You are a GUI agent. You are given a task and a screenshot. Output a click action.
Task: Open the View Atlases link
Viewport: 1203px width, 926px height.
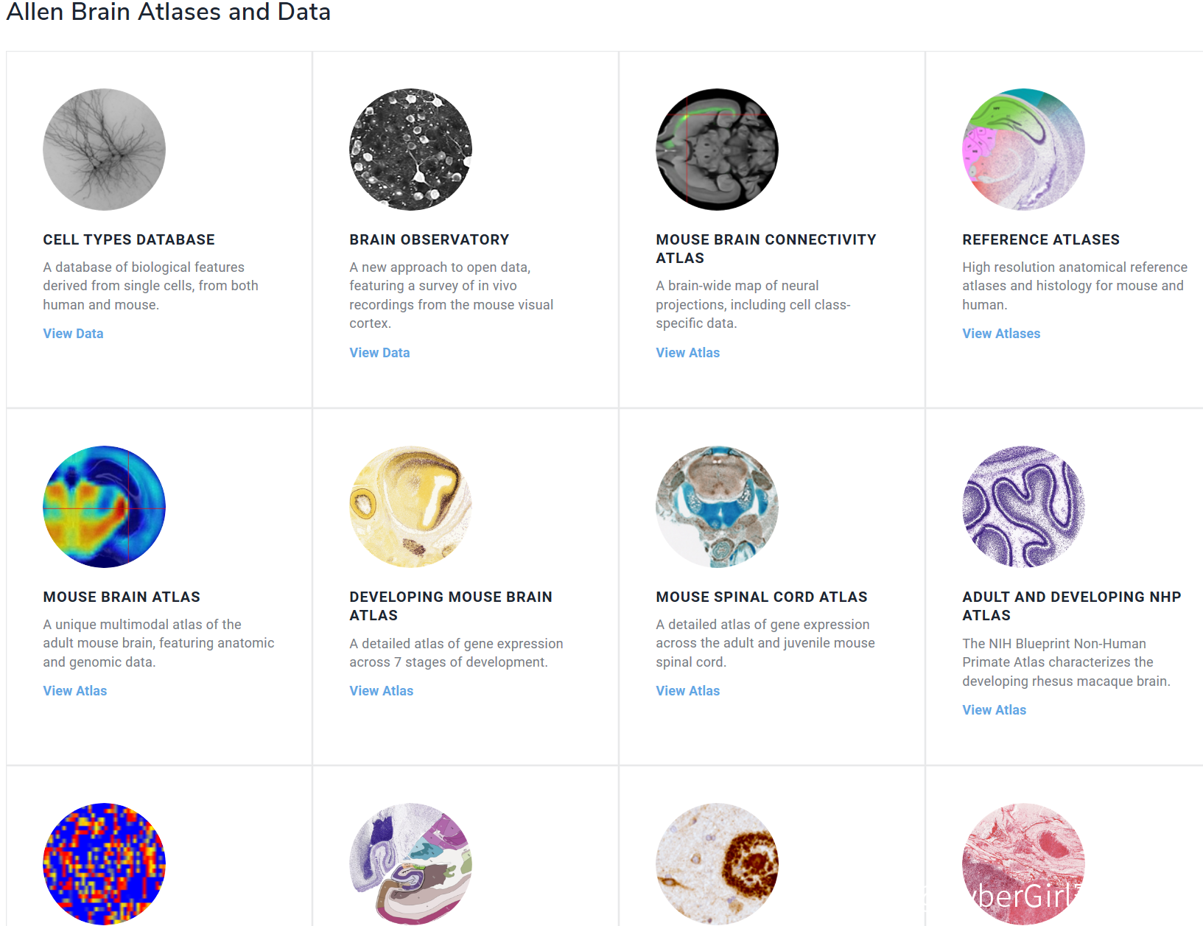(x=1001, y=334)
